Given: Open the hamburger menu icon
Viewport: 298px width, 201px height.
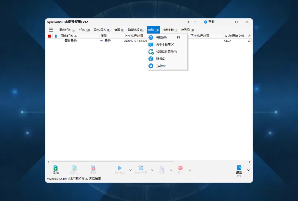Looking at the screenshot, I should 51,30.
